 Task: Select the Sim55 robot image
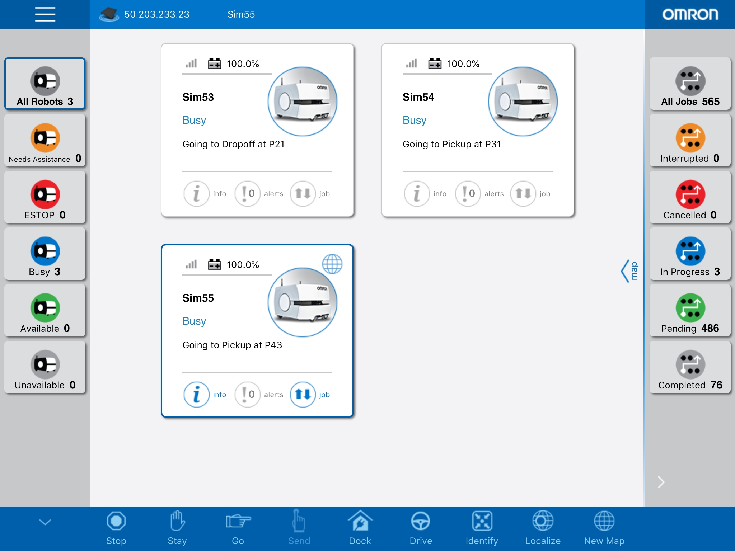pos(303,302)
